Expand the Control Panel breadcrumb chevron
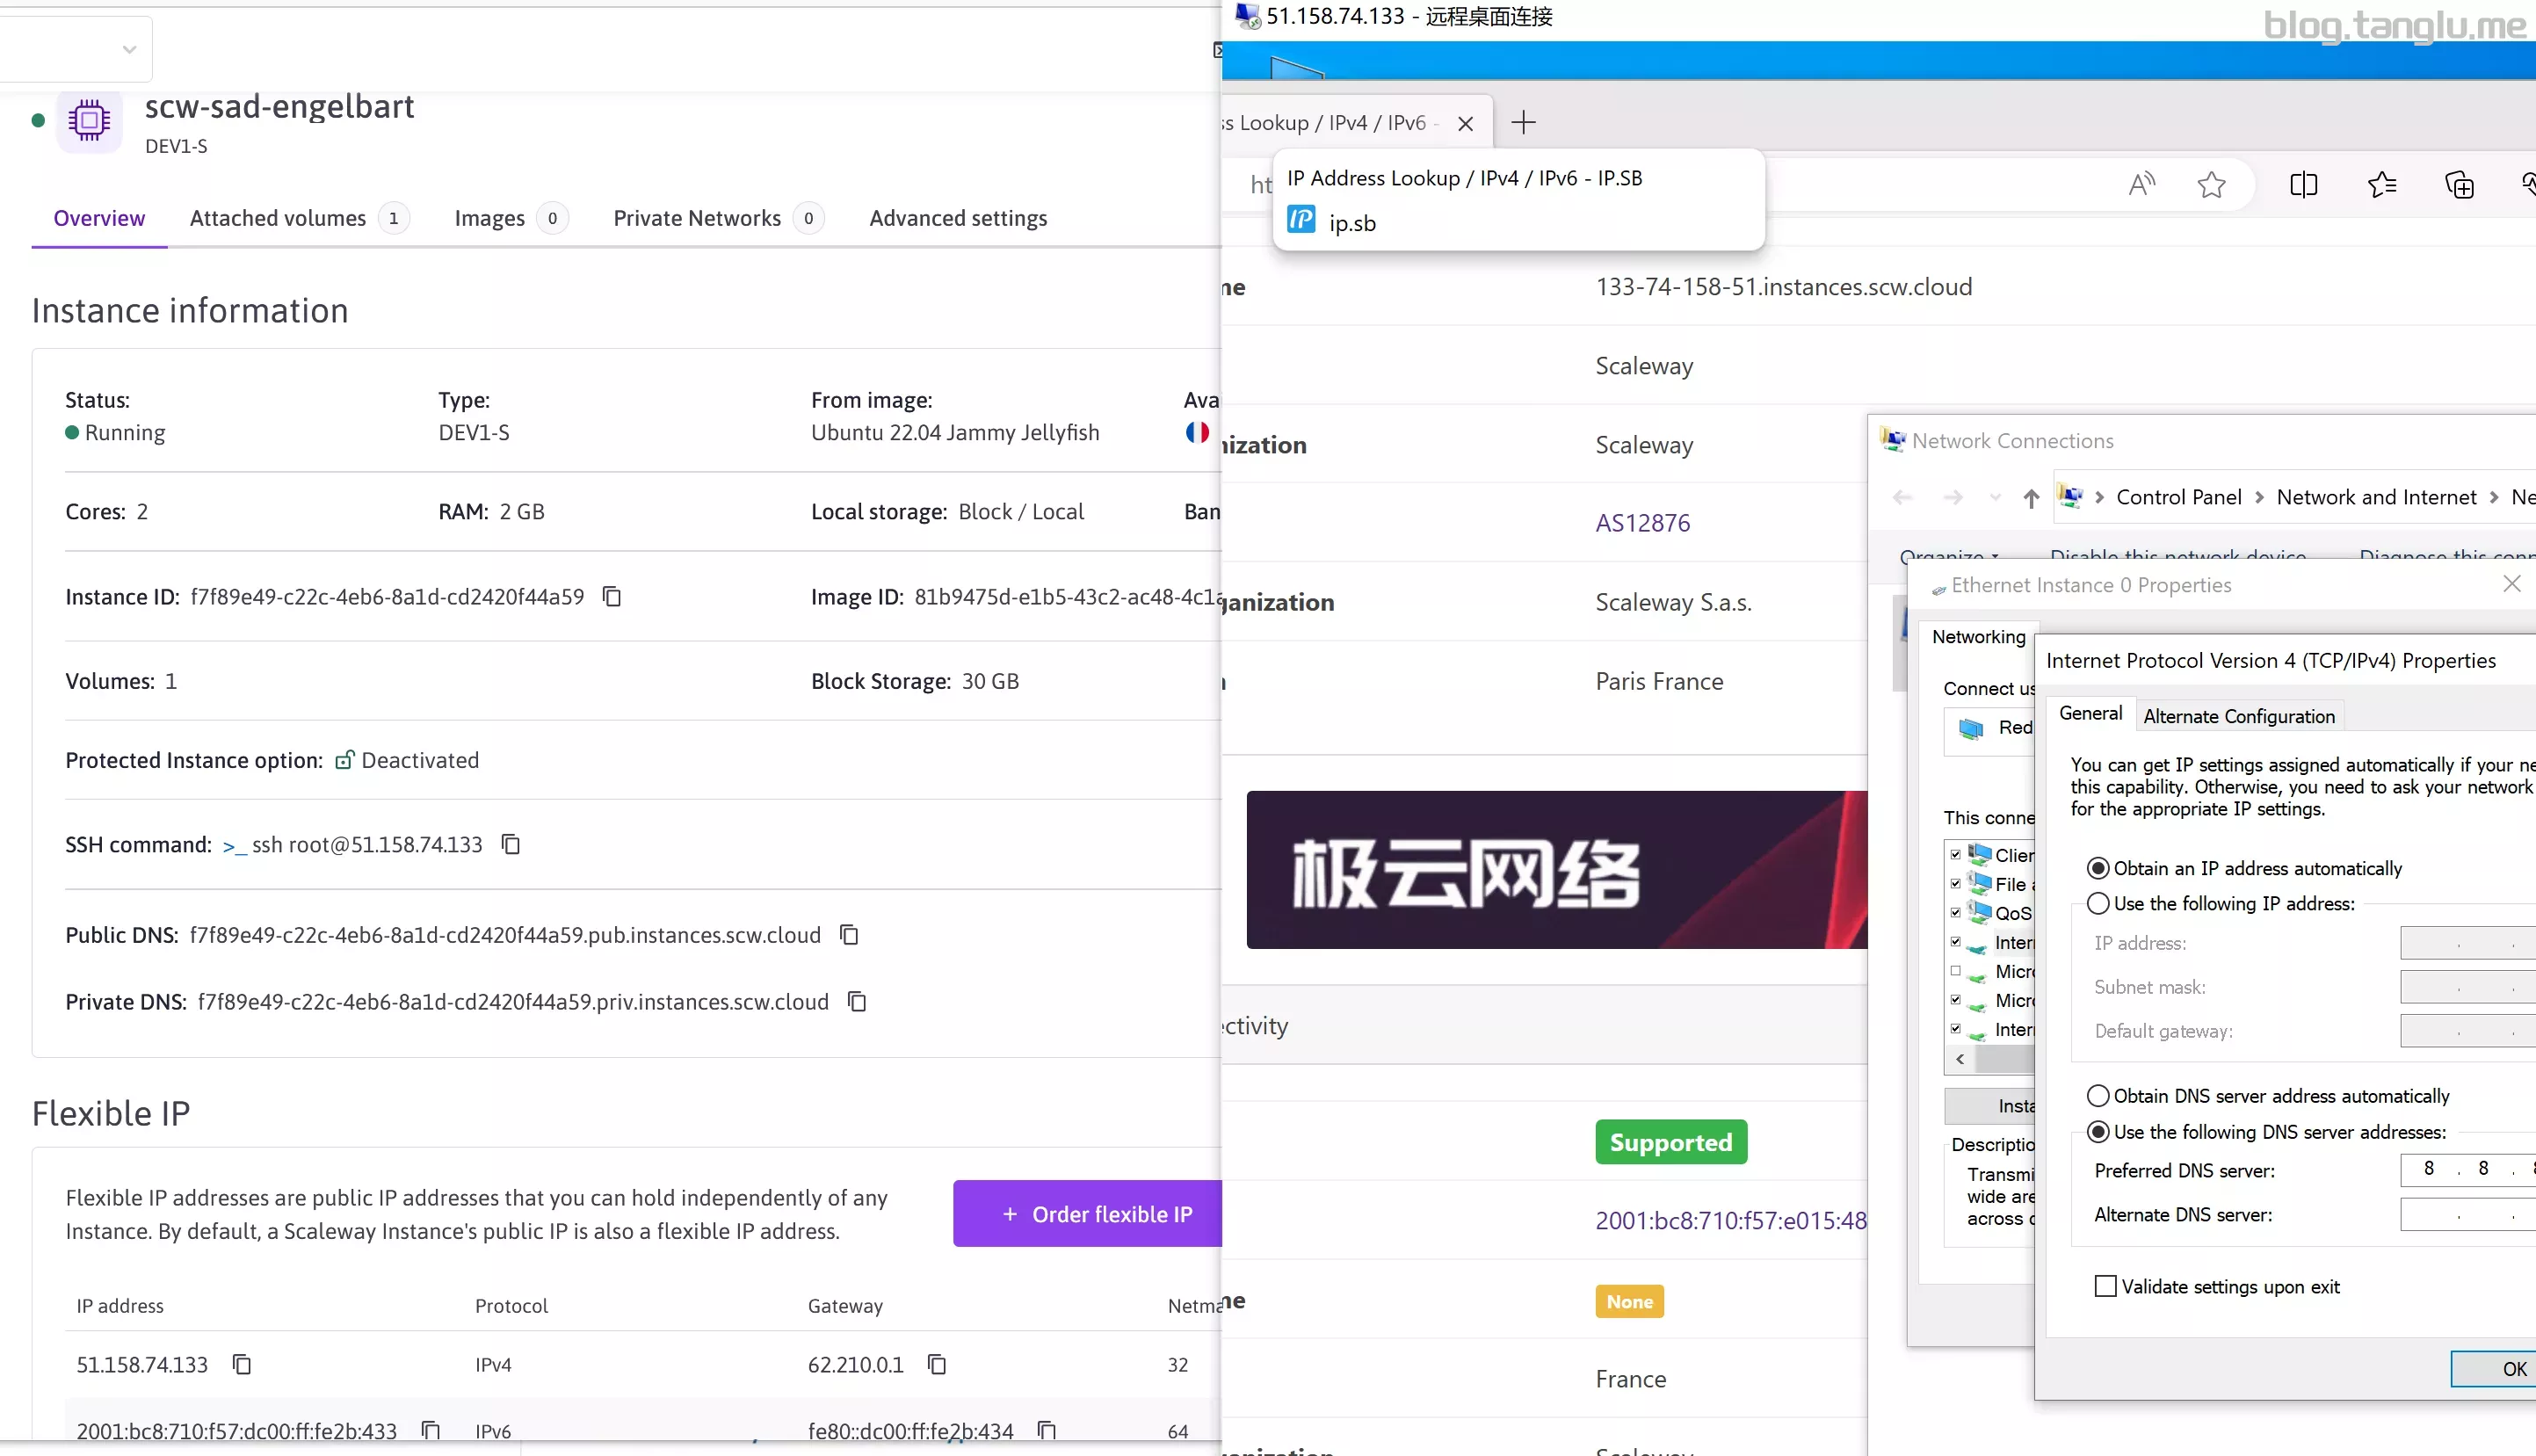This screenshot has width=2536, height=1456. click(x=2259, y=498)
